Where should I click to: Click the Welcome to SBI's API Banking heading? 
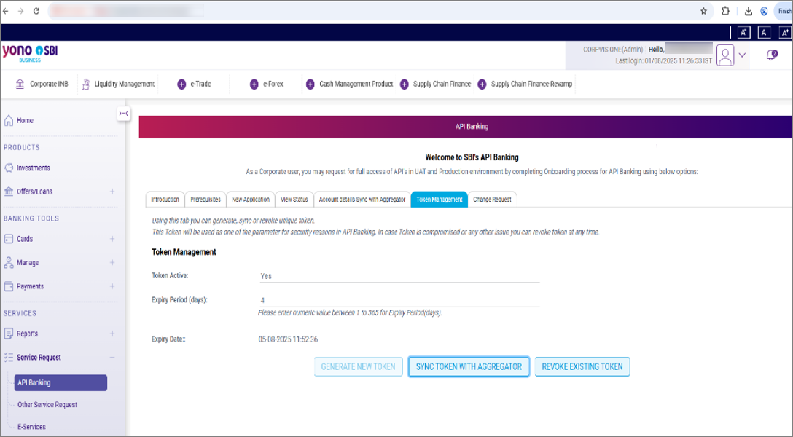point(472,157)
